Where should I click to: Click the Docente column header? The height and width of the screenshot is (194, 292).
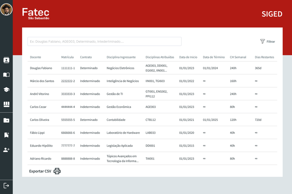(x=35, y=57)
